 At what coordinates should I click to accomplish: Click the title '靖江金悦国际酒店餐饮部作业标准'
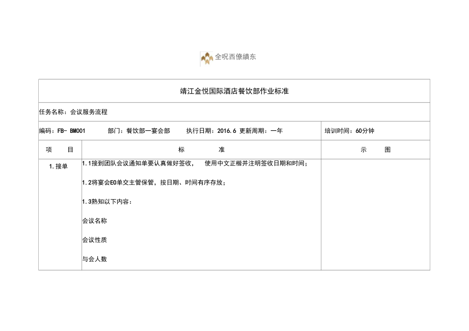click(234, 91)
